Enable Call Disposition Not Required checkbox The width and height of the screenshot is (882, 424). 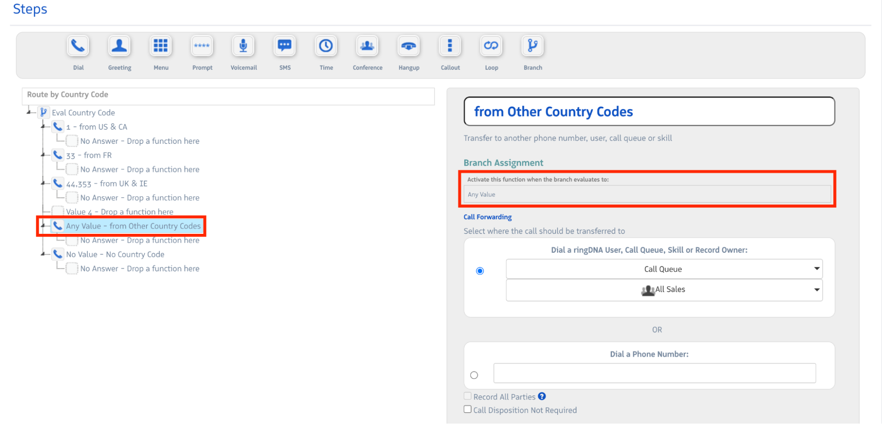468,409
